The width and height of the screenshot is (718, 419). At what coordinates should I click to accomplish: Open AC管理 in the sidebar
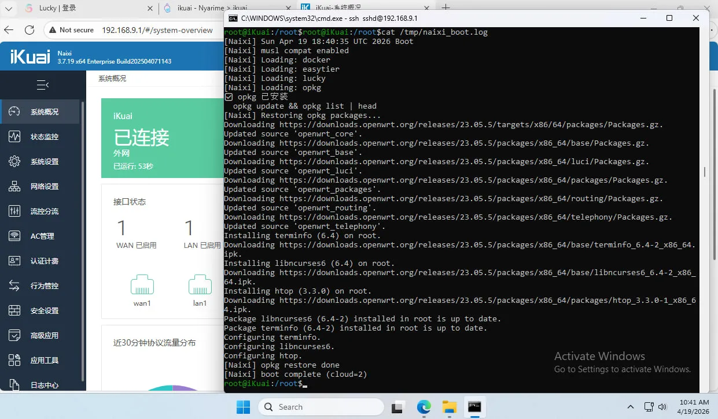(x=42, y=236)
